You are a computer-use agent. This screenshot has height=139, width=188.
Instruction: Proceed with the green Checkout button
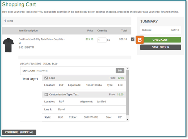coord(160,40)
